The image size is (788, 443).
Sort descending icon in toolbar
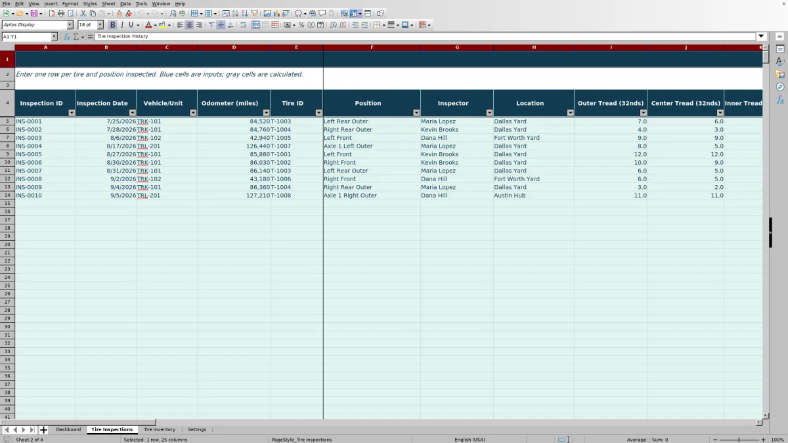[244, 13]
